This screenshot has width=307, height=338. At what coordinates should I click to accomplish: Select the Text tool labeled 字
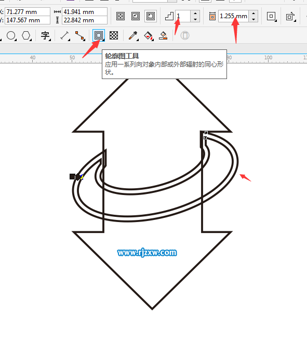coord(45,35)
